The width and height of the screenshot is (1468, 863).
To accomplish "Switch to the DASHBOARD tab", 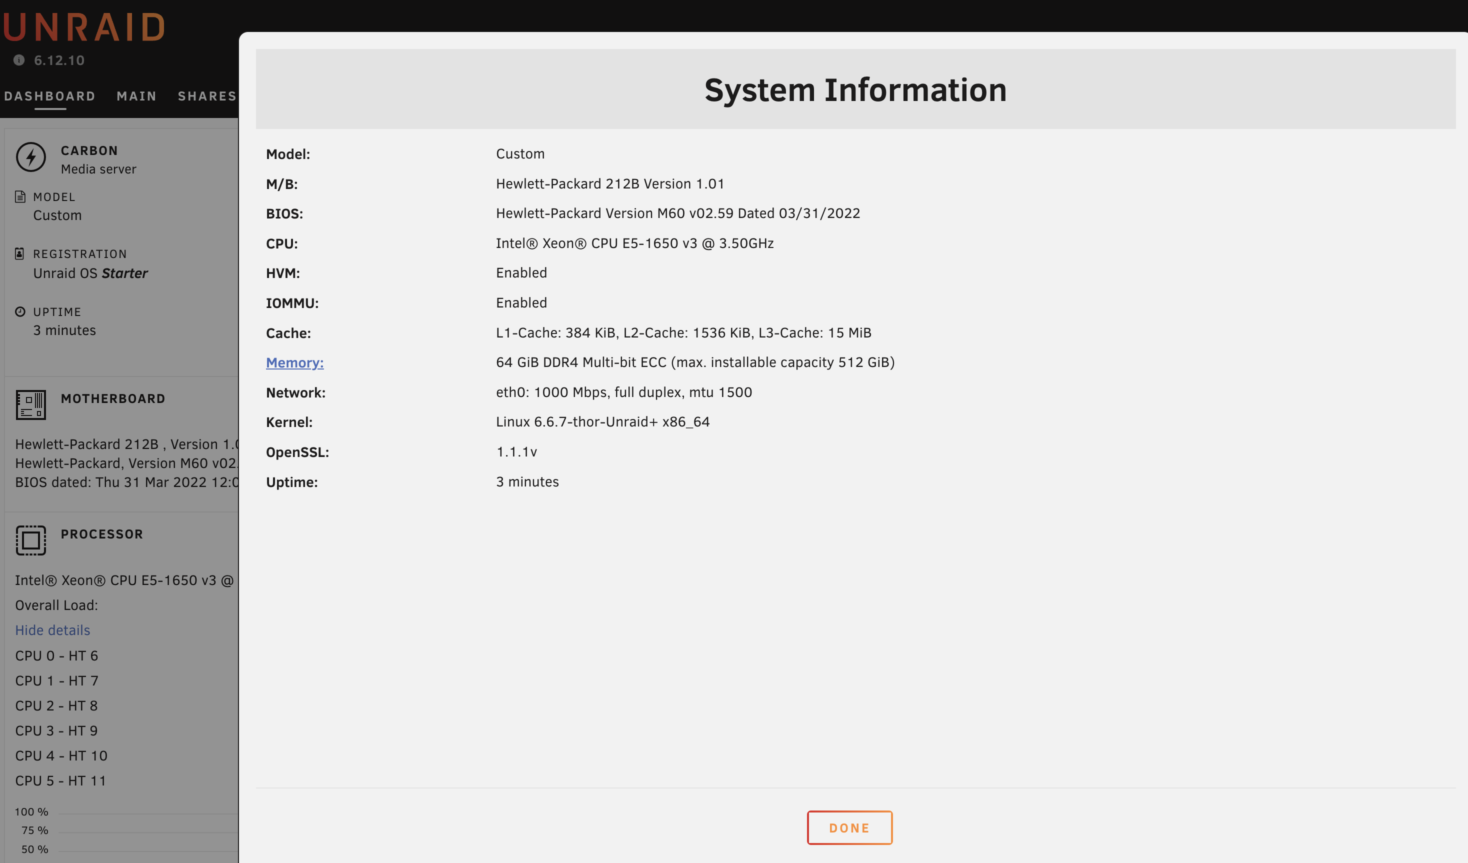I will (50, 96).
